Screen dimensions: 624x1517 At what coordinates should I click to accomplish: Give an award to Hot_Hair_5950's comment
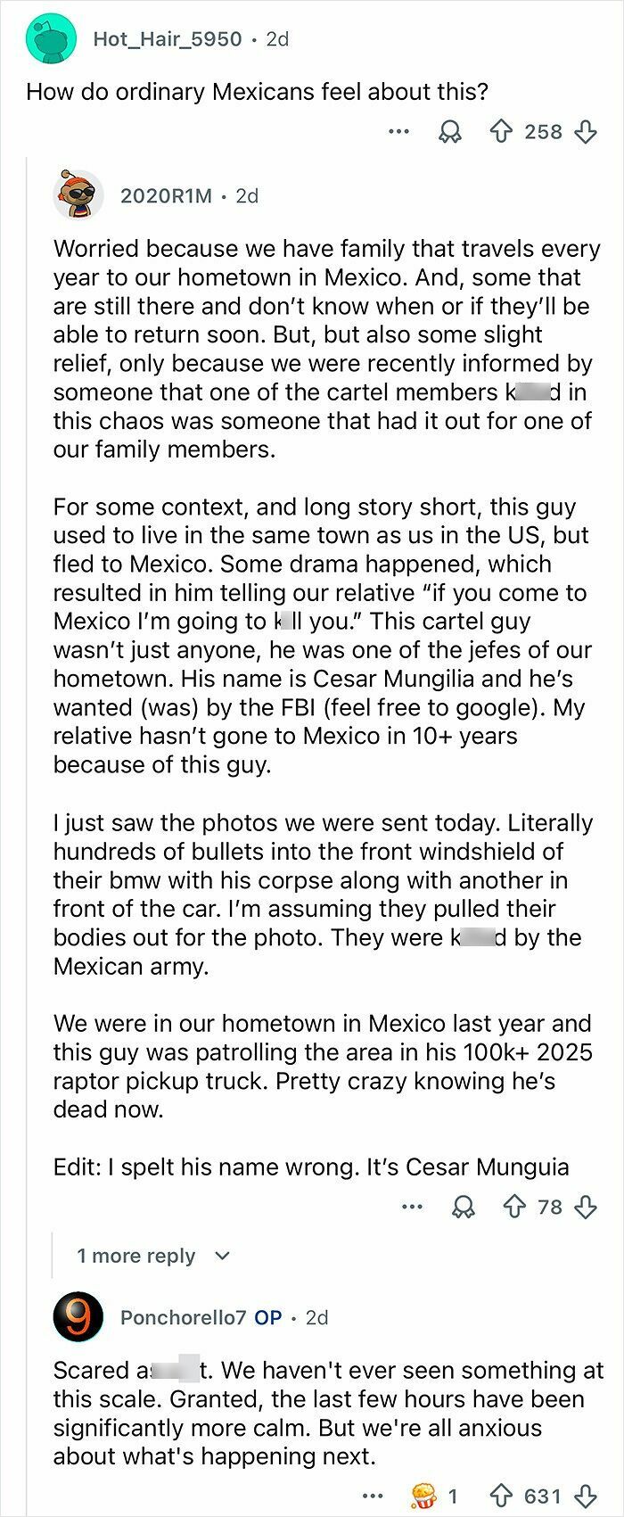(451, 131)
